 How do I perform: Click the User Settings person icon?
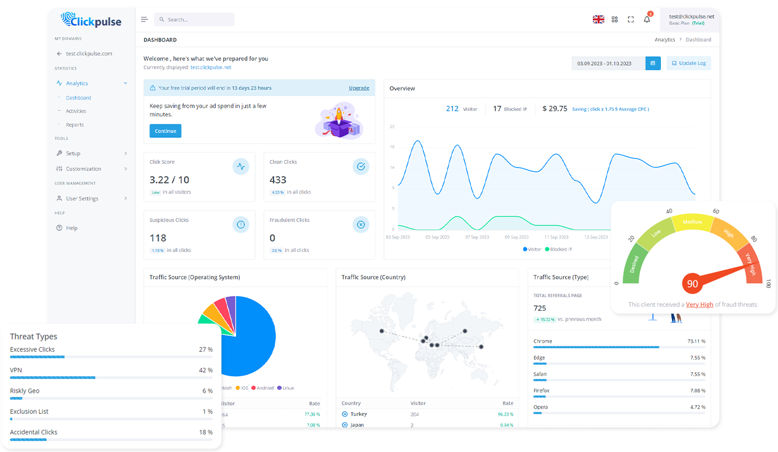59,198
